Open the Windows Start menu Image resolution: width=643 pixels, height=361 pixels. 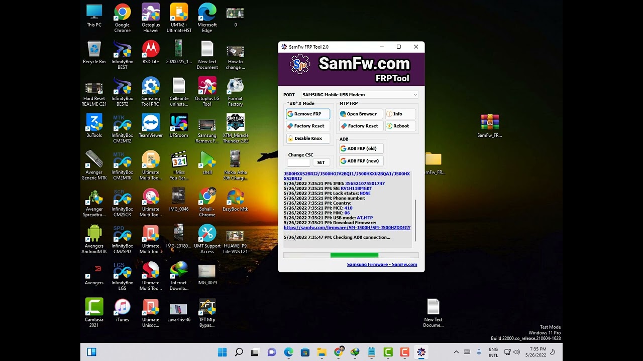click(x=222, y=352)
